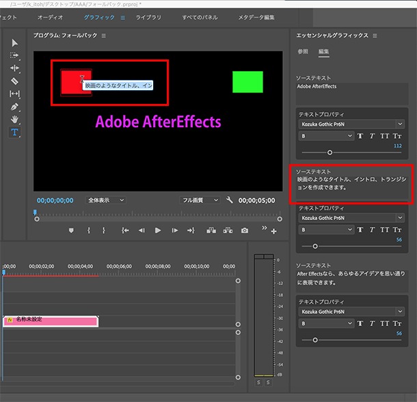This screenshot has width=417, height=402.
Task: Select the Track Select Forward tool
Action: coord(14,55)
